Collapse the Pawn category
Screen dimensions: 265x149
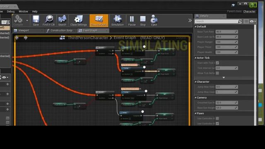[195, 113]
